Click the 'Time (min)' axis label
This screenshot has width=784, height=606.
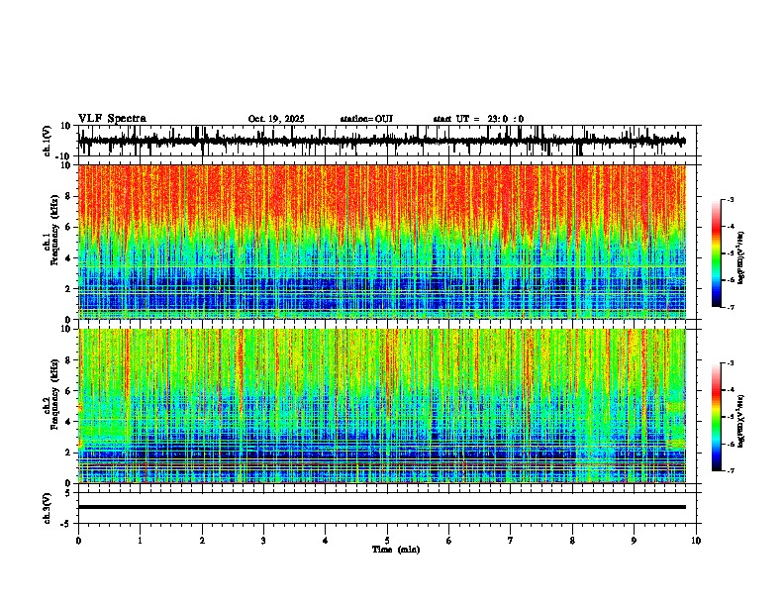point(396,550)
